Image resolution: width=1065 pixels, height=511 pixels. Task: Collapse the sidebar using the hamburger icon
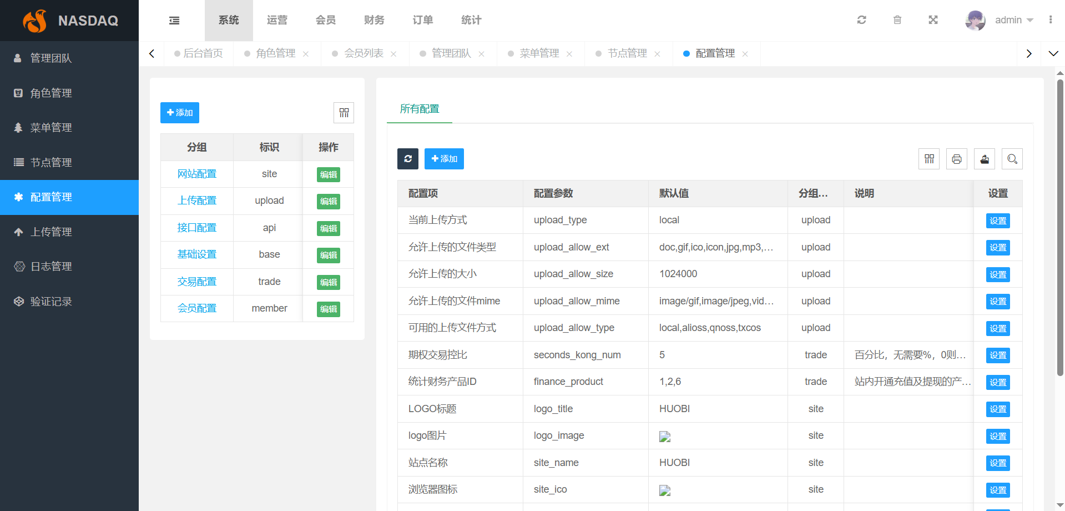click(174, 21)
